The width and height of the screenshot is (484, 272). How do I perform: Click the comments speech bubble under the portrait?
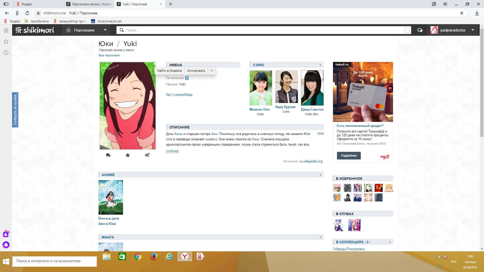point(108,155)
